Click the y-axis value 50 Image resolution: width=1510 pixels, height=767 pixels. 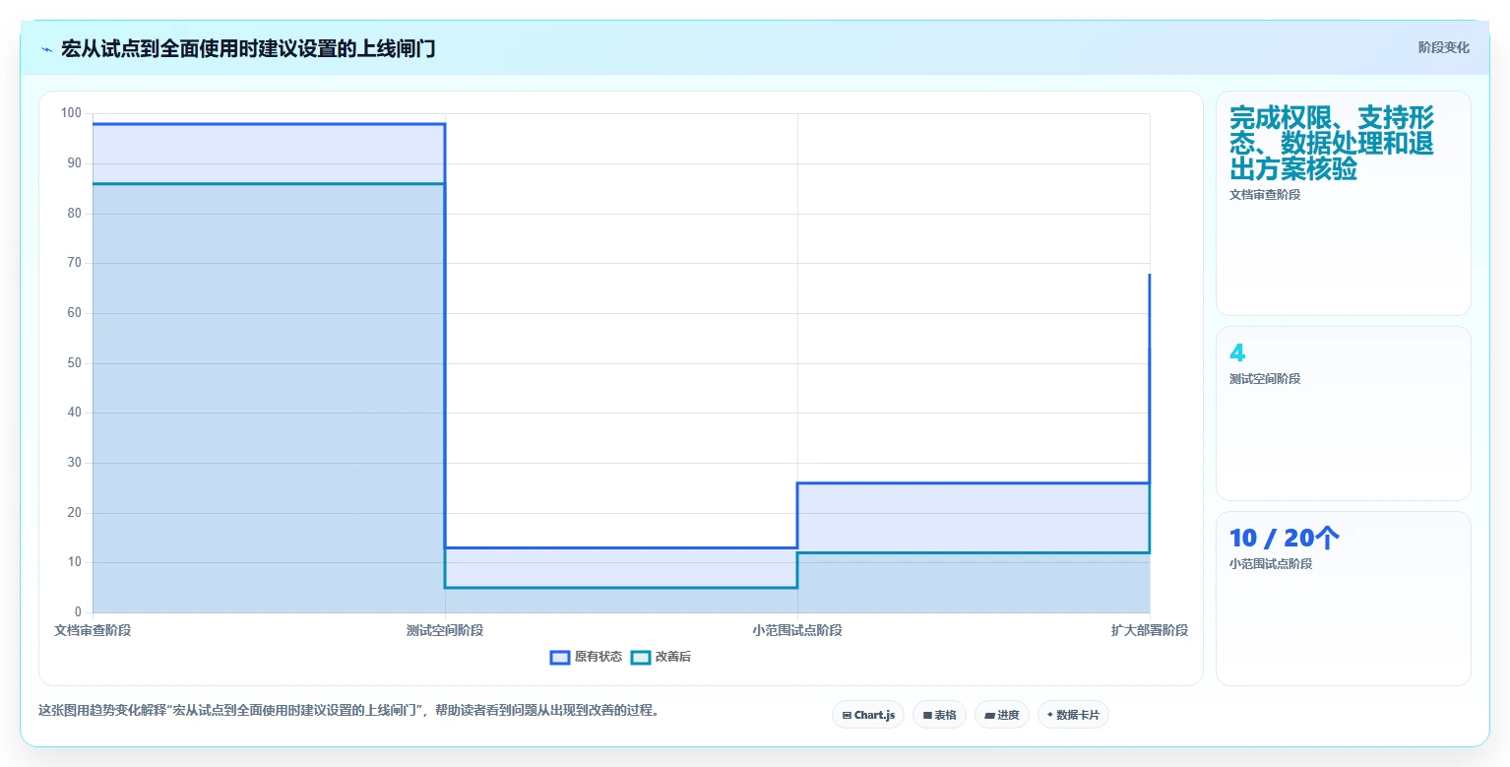[x=75, y=363]
